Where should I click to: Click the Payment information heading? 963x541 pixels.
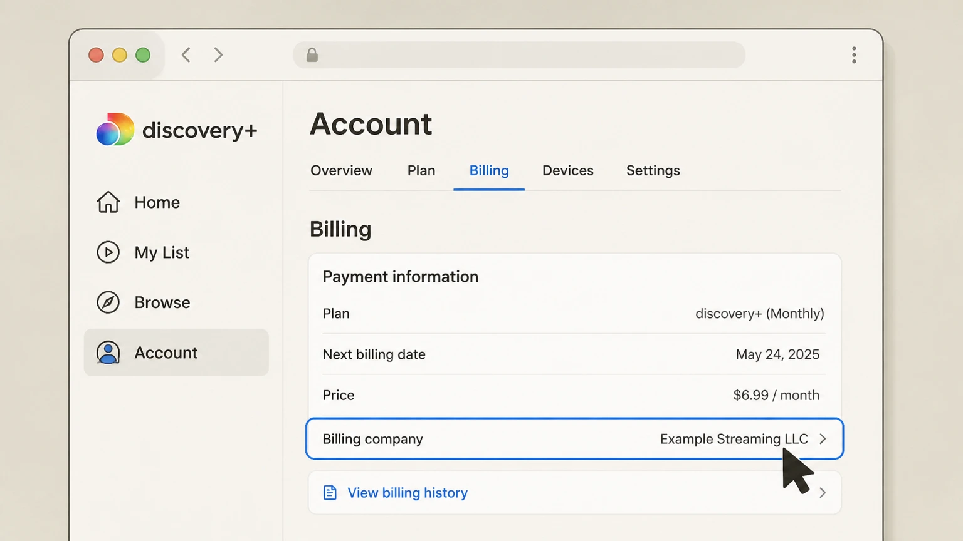coord(401,277)
